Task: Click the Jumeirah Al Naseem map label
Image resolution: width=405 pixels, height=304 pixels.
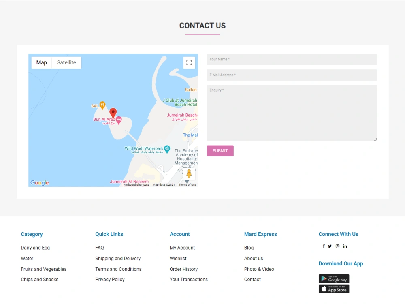Action: pyautogui.click(x=129, y=182)
